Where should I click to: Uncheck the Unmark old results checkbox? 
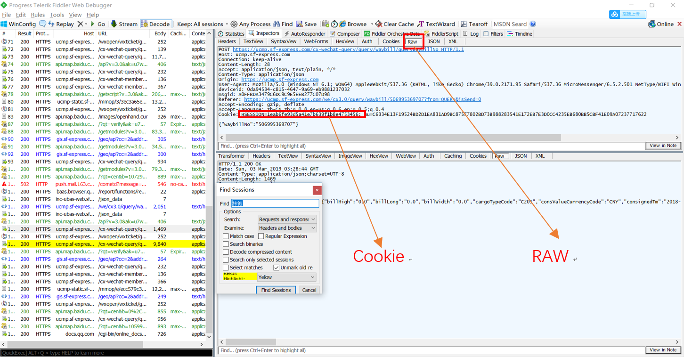click(x=276, y=268)
